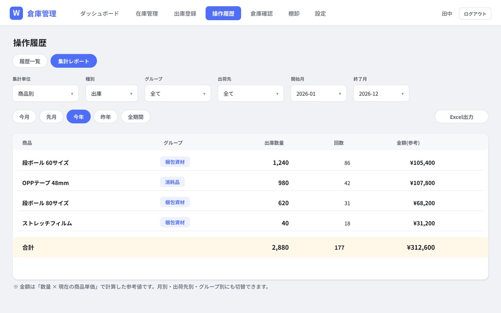Click the user name 田中
Image resolution: width=501 pixels, height=313 pixels.
point(447,14)
